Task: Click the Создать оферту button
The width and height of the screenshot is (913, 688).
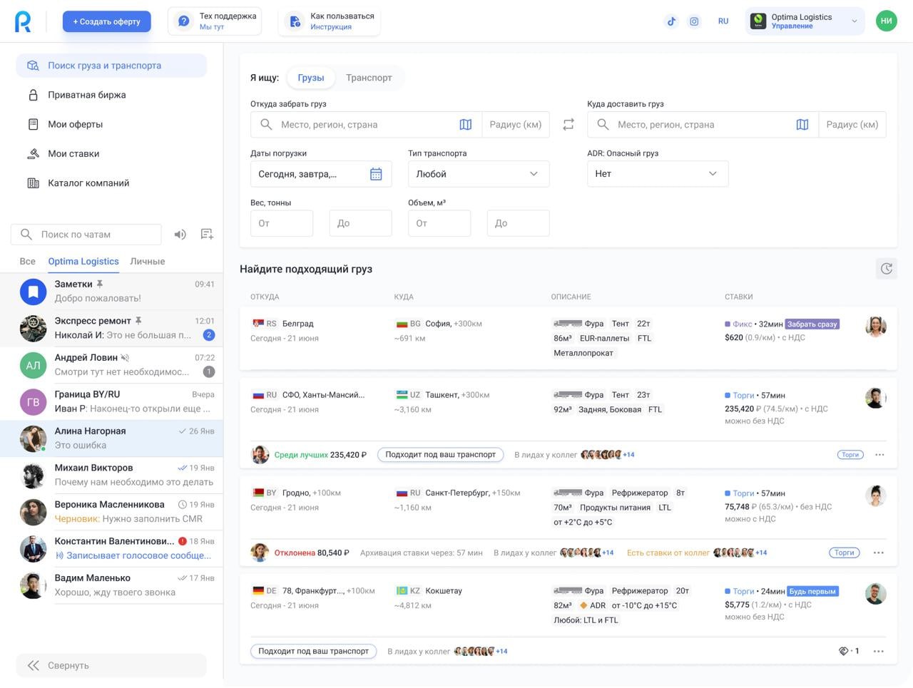Action: tap(107, 21)
